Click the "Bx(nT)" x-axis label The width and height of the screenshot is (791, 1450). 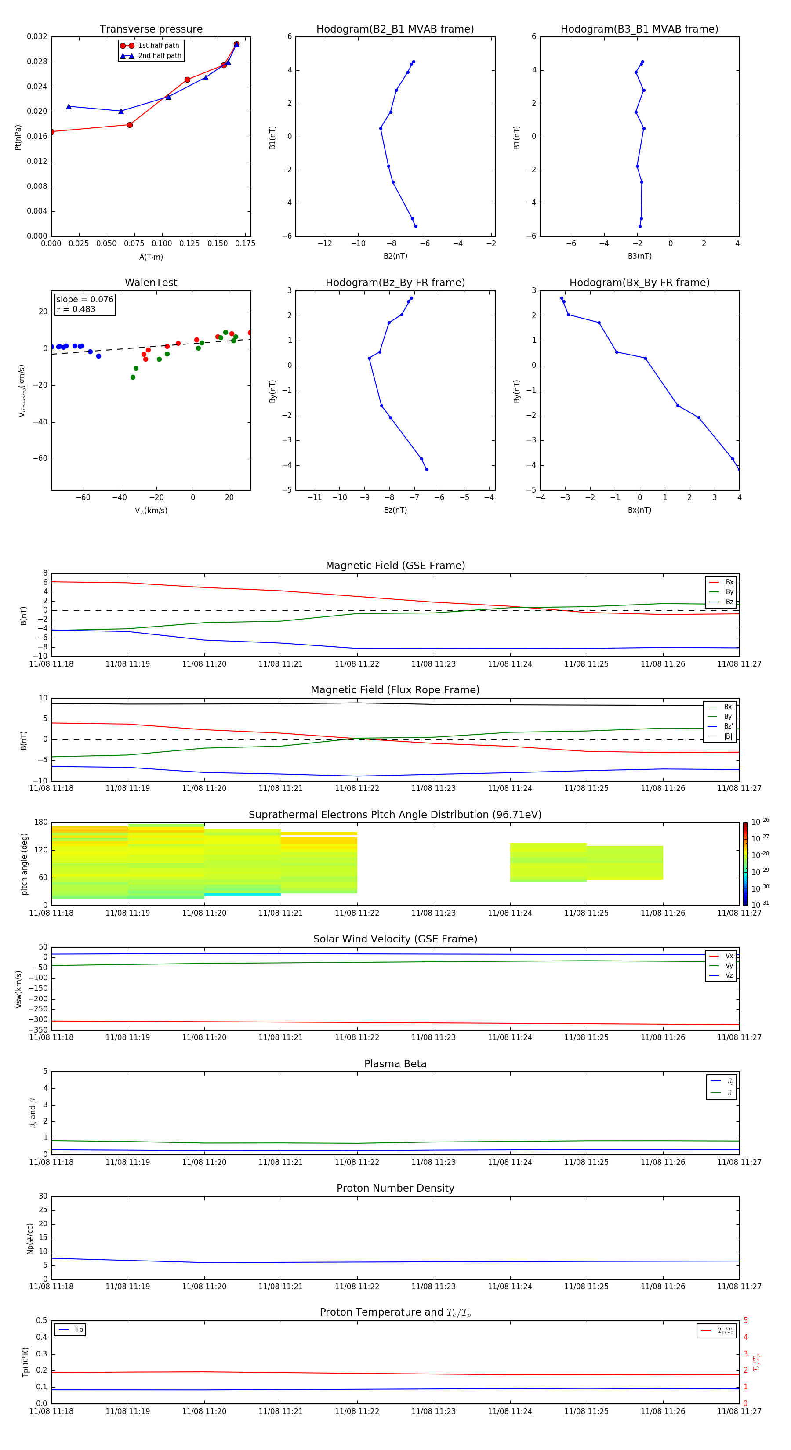[x=639, y=510]
